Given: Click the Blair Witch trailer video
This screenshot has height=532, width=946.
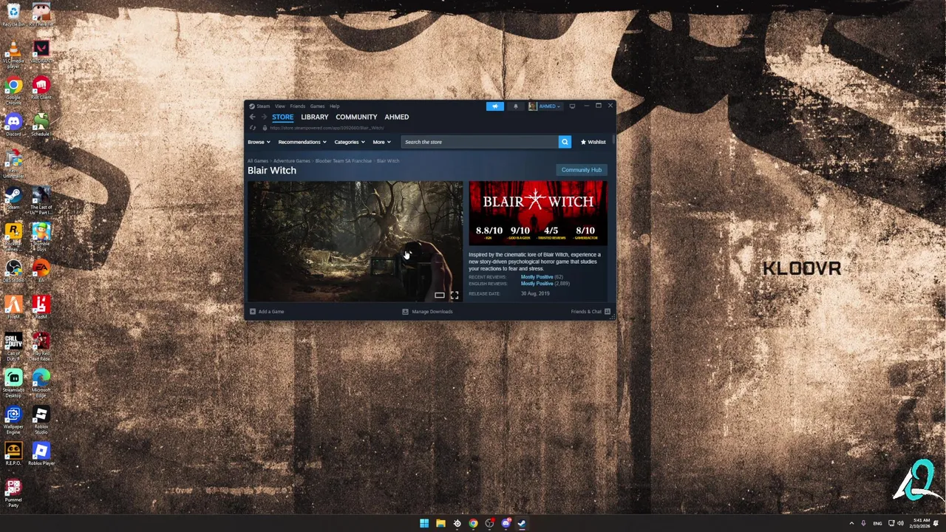Looking at the screenshot, I should click(x=355, y=241).
